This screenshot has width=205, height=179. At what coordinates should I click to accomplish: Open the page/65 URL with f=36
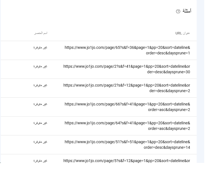click(x=127, y=50)
